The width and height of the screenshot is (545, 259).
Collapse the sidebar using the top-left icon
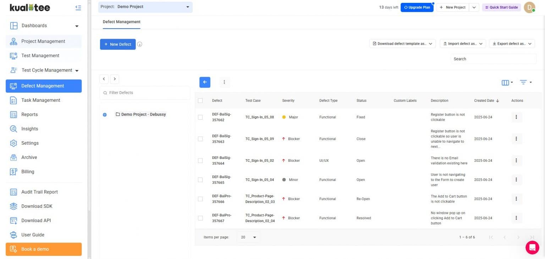coord(78,8)
